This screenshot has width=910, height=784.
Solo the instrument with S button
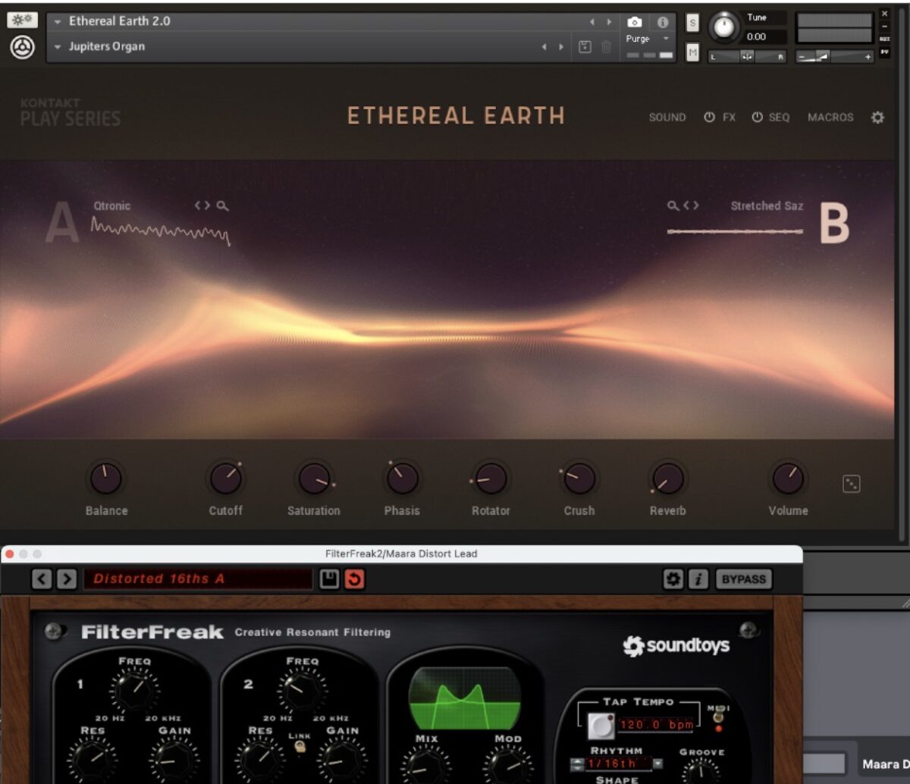click(x=692, y=24)
